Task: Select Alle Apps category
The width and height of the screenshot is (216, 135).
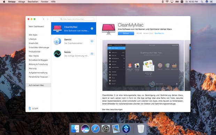Action: point(33,35)
